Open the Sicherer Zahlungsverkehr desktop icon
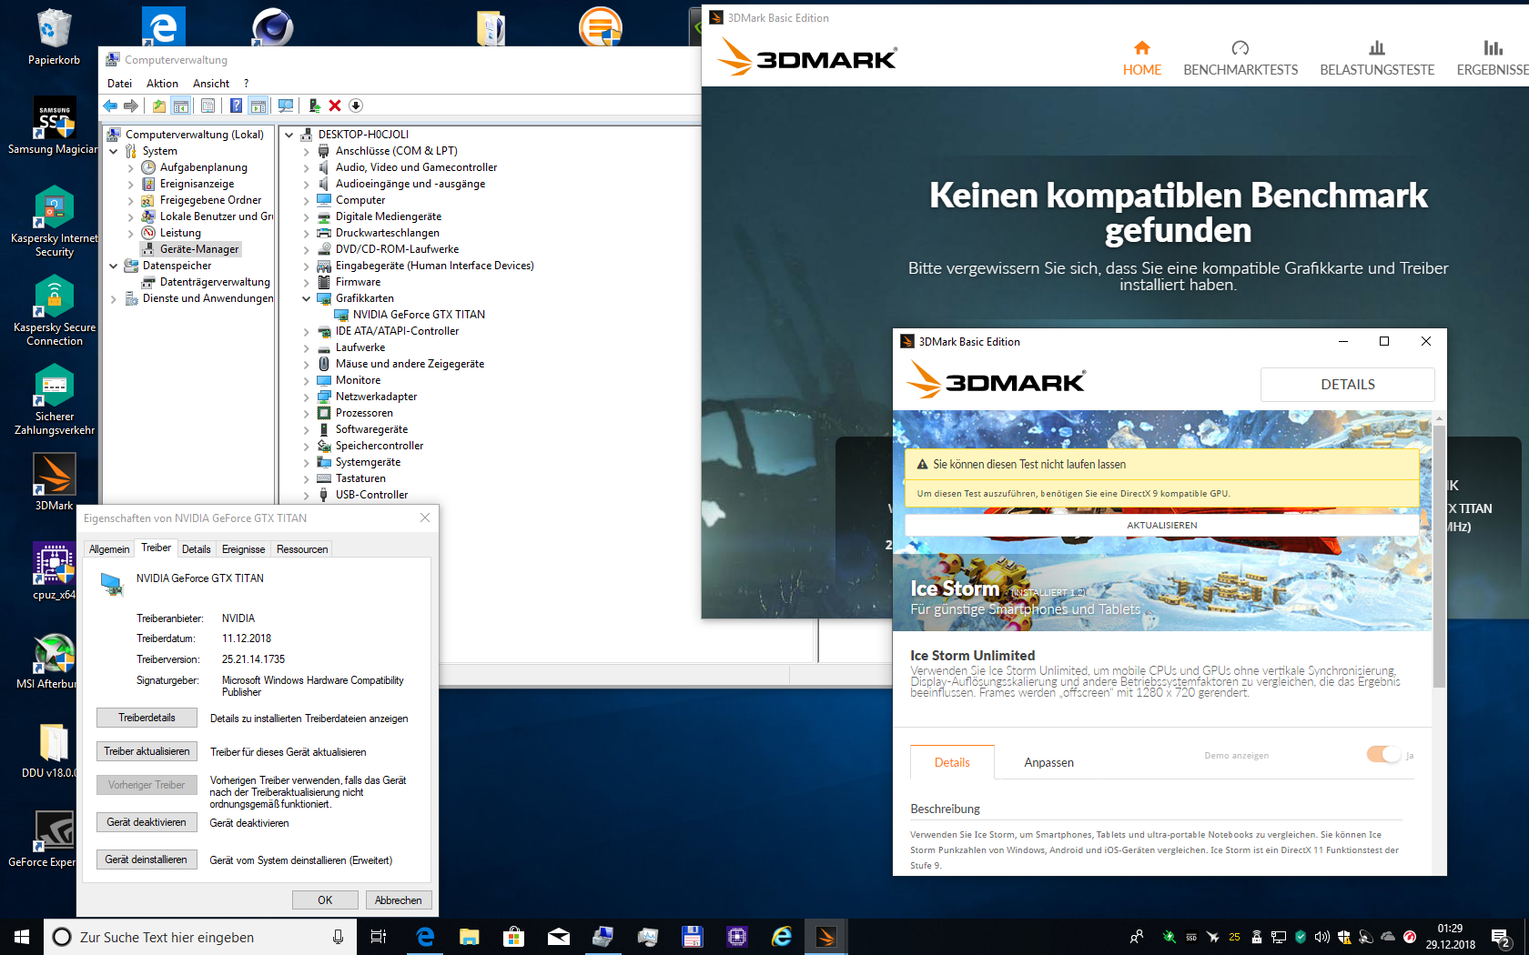Screen dimensions: 1529x955 (x=54, y=399)
